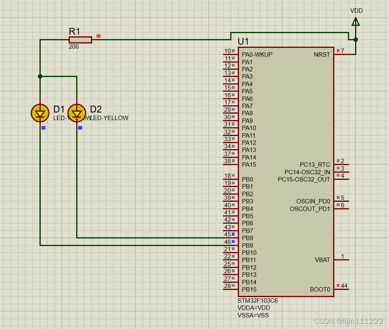Click the PA8 pin label
Screen dimensions: 389x329
click(247, 113)
